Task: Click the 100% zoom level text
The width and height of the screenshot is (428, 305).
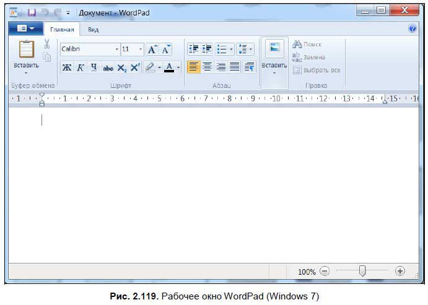Action: [307, 272]
